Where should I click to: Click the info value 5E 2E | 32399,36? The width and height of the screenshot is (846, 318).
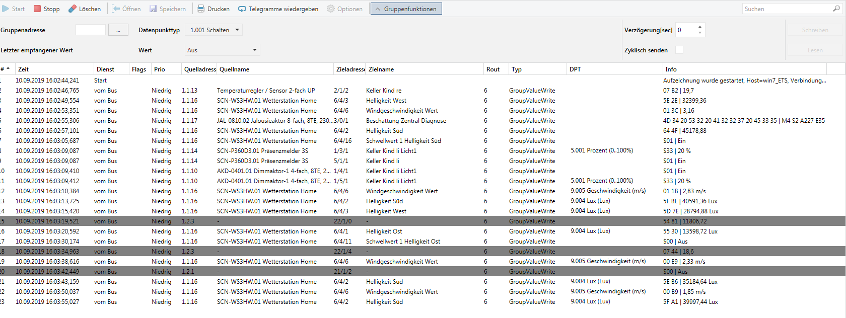click(x=684, y=100)
